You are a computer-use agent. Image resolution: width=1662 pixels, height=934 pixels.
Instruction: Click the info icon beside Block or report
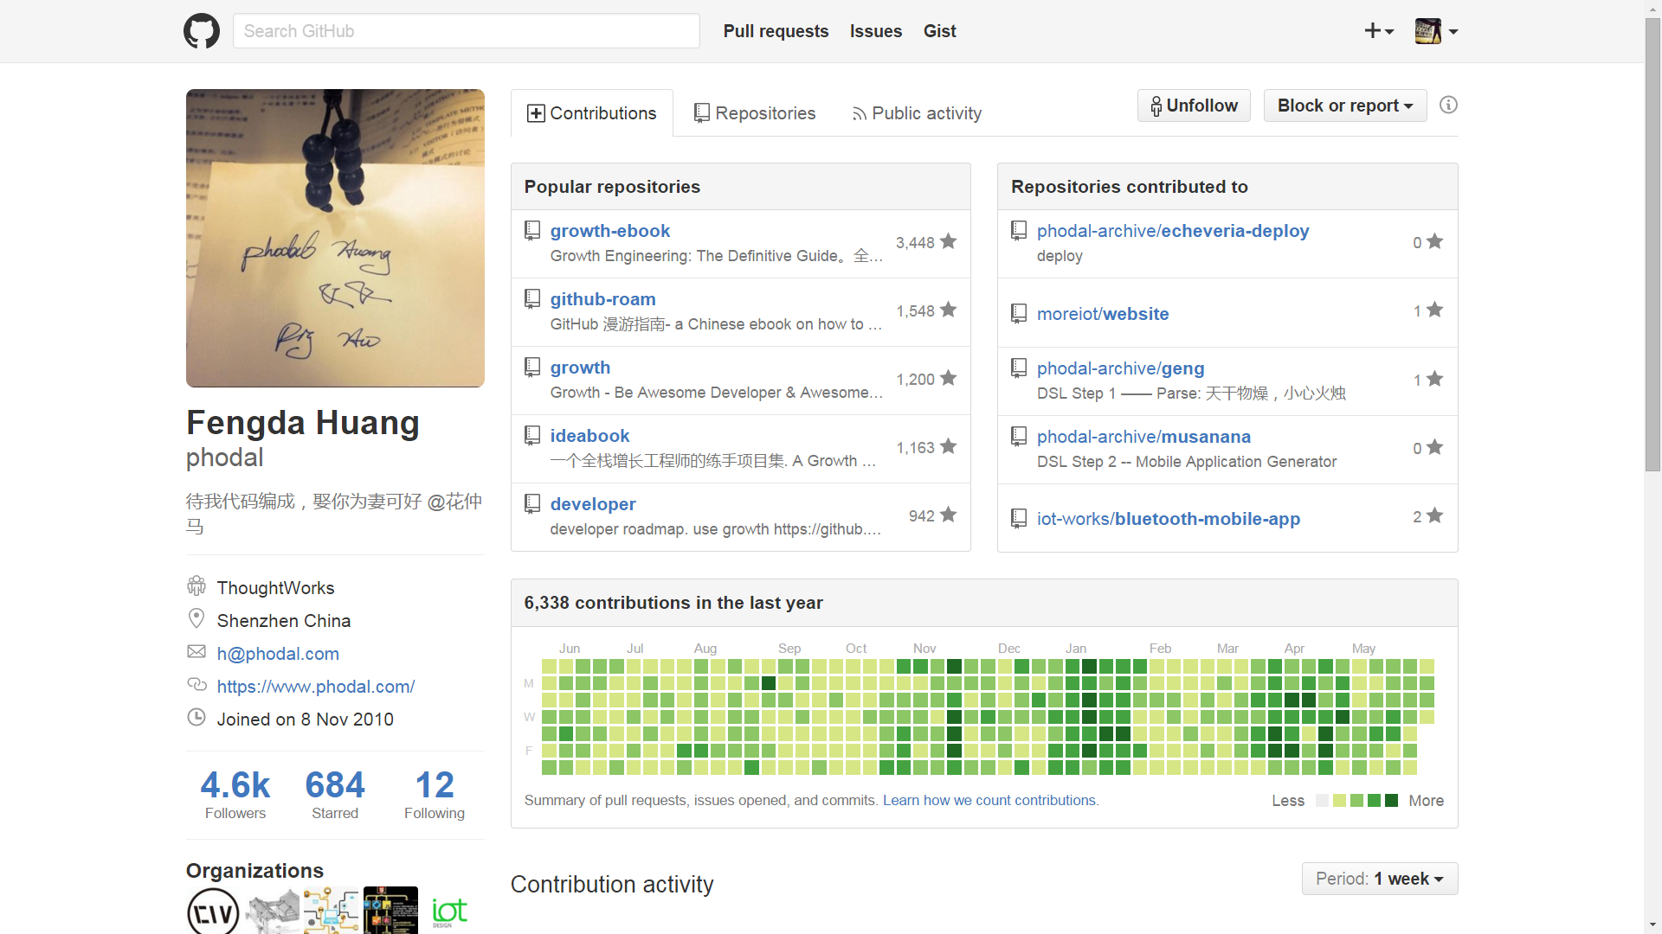coord(1448,106)
